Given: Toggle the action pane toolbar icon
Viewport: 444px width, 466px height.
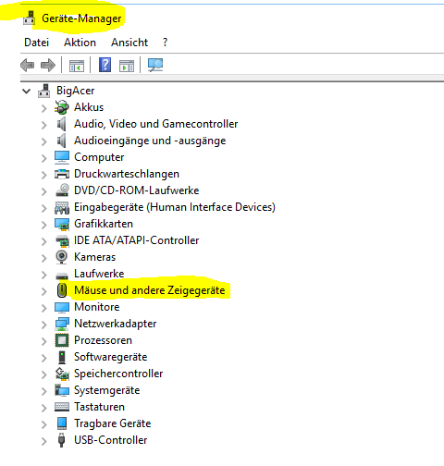Looking at the screenshot, I should tap(127, 66).
